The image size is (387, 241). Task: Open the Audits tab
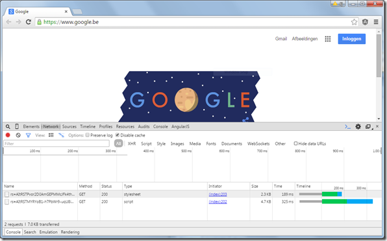[x=144, y=126]
